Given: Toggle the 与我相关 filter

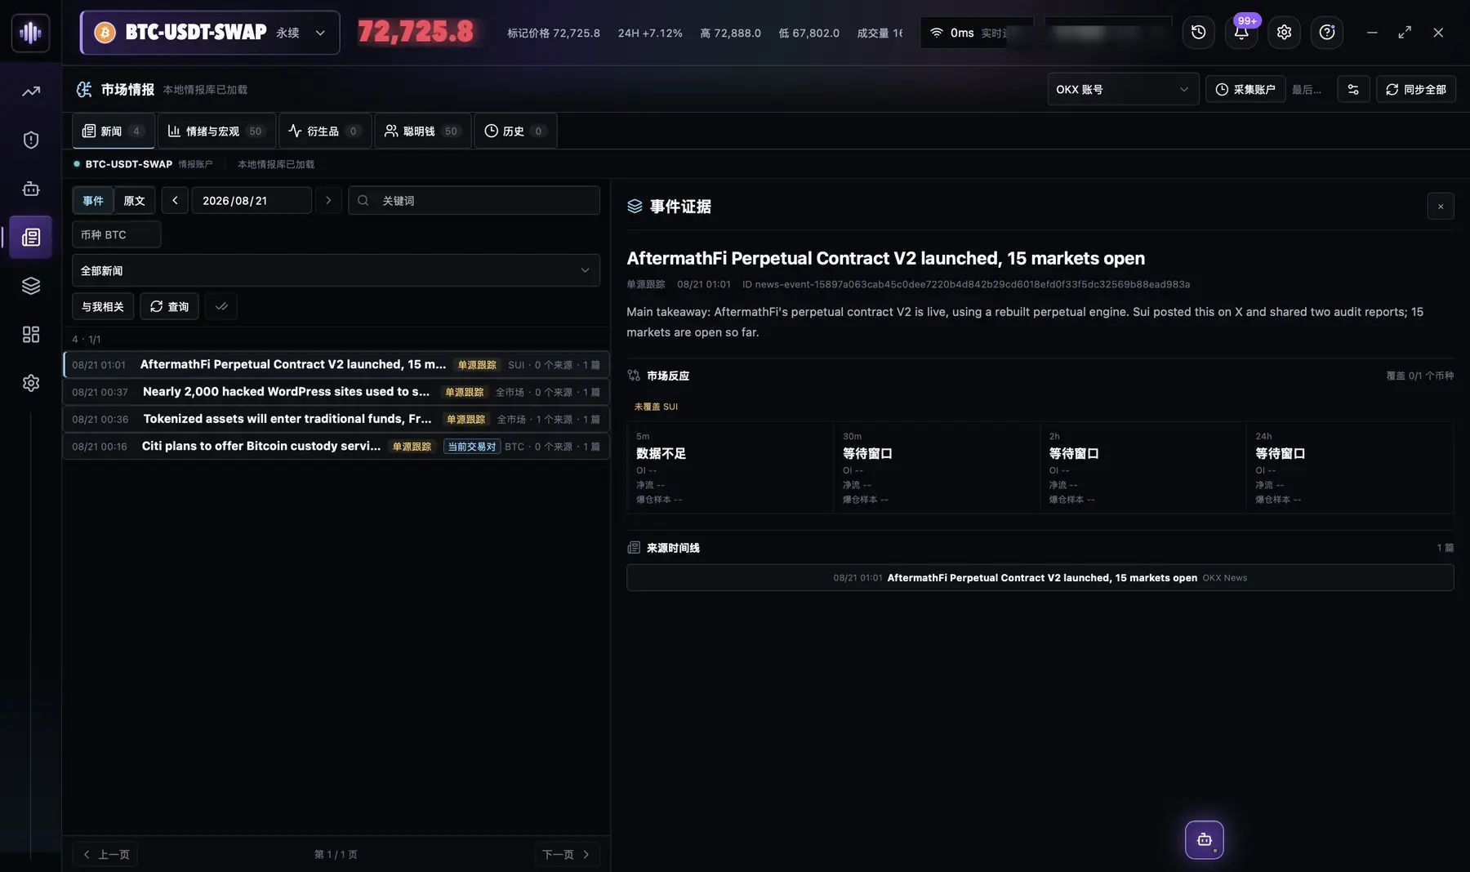Looking at the screenshot, I should tap(103, 306).
